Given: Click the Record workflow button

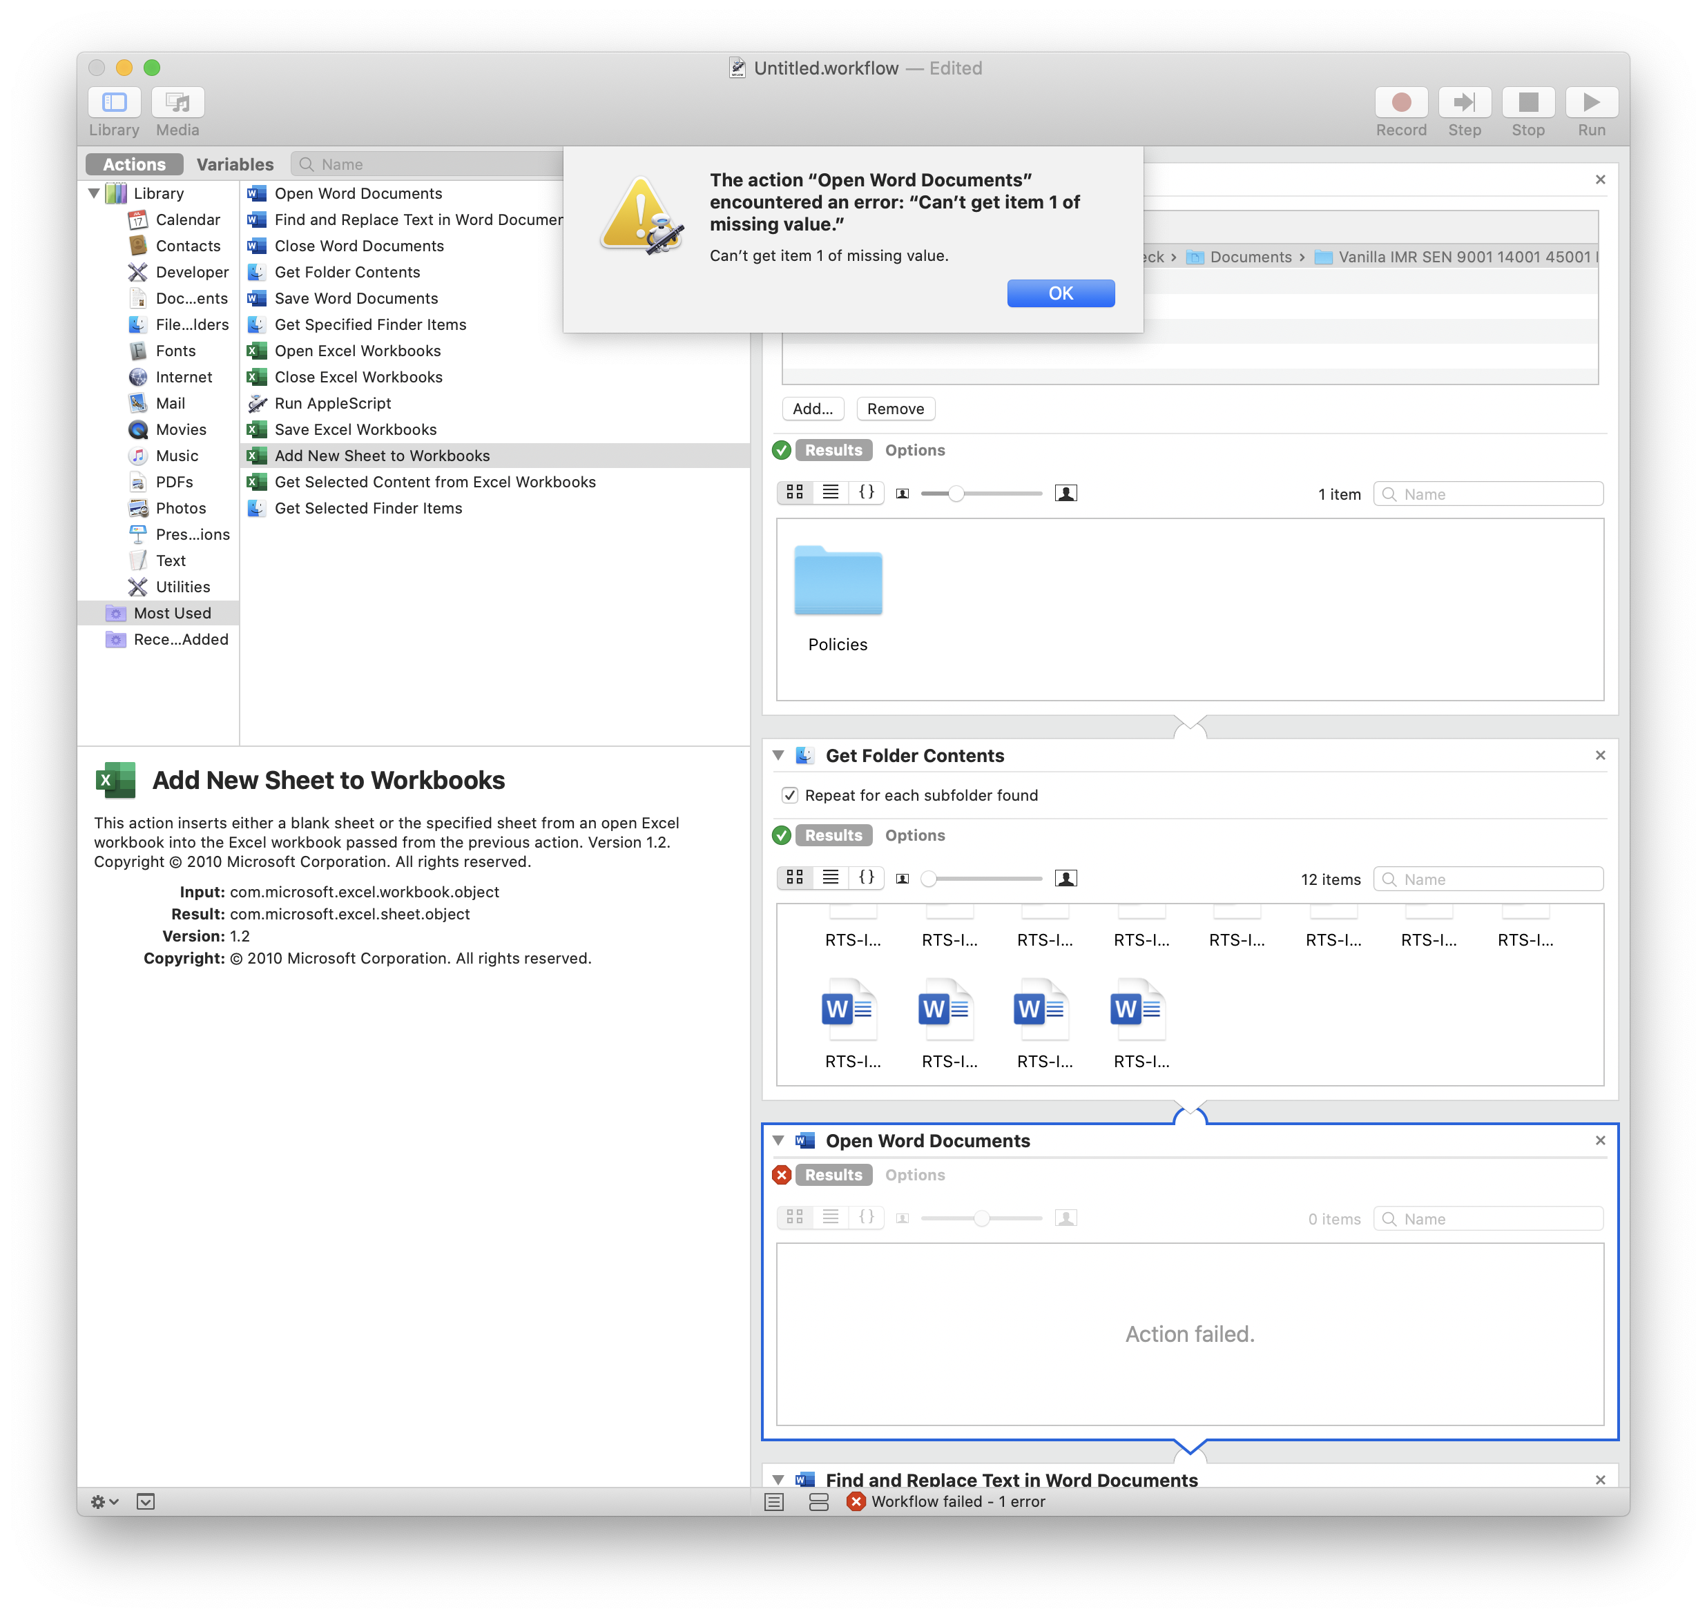Looking at the screenshot, I should tap(1400, 103).
